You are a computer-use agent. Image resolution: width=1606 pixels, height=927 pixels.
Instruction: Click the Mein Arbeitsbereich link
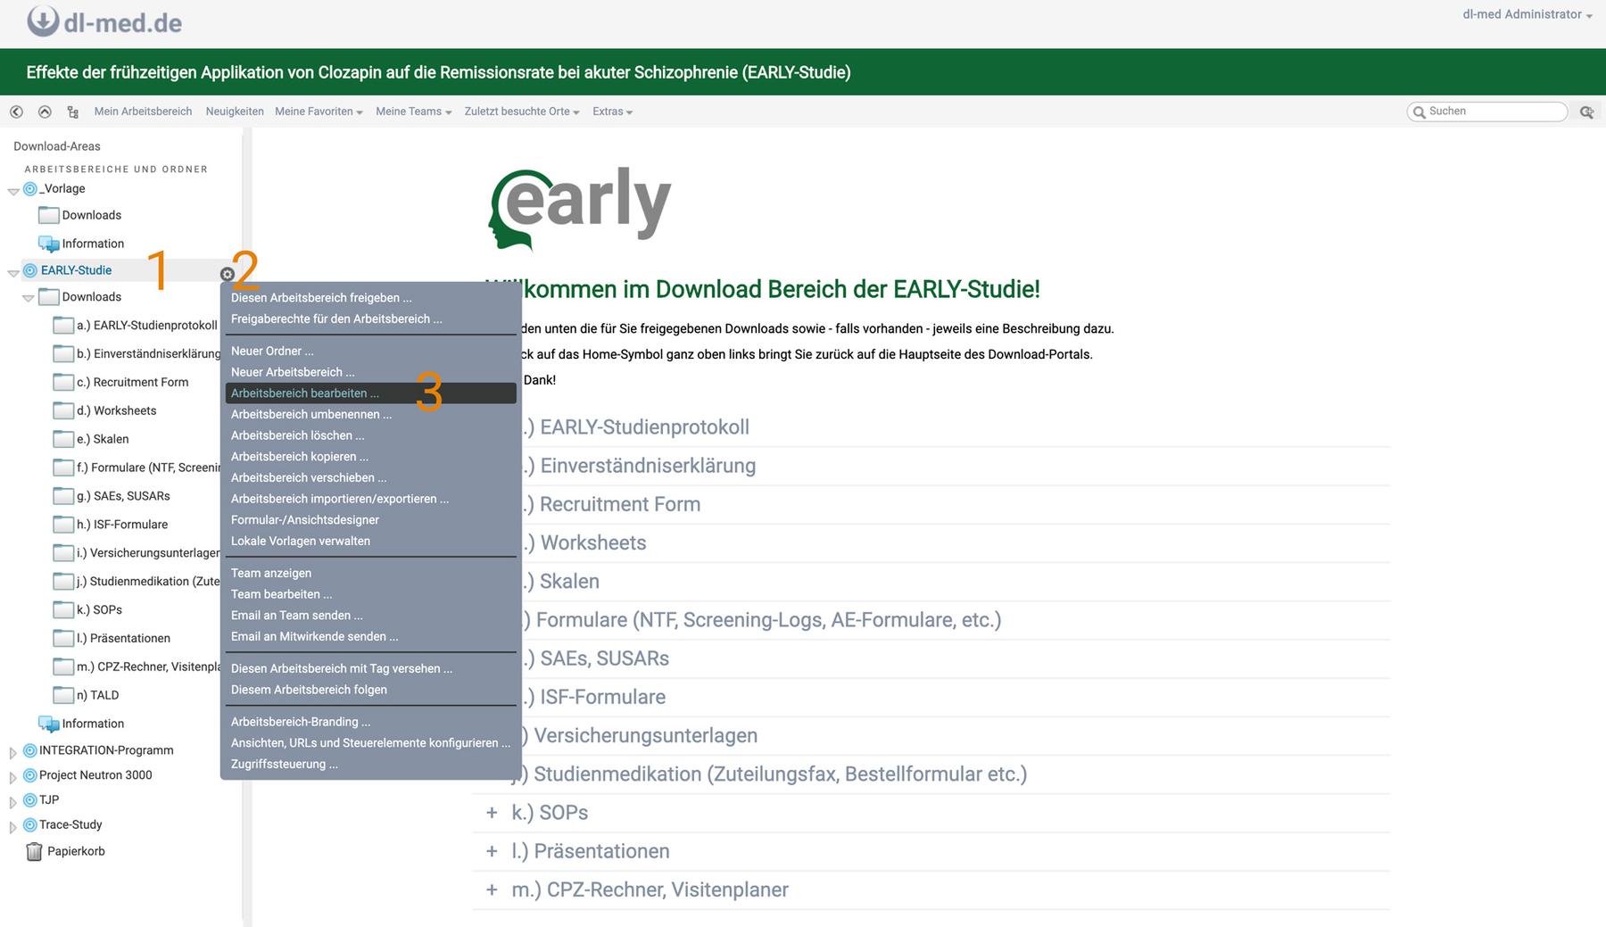click(143, 112)
